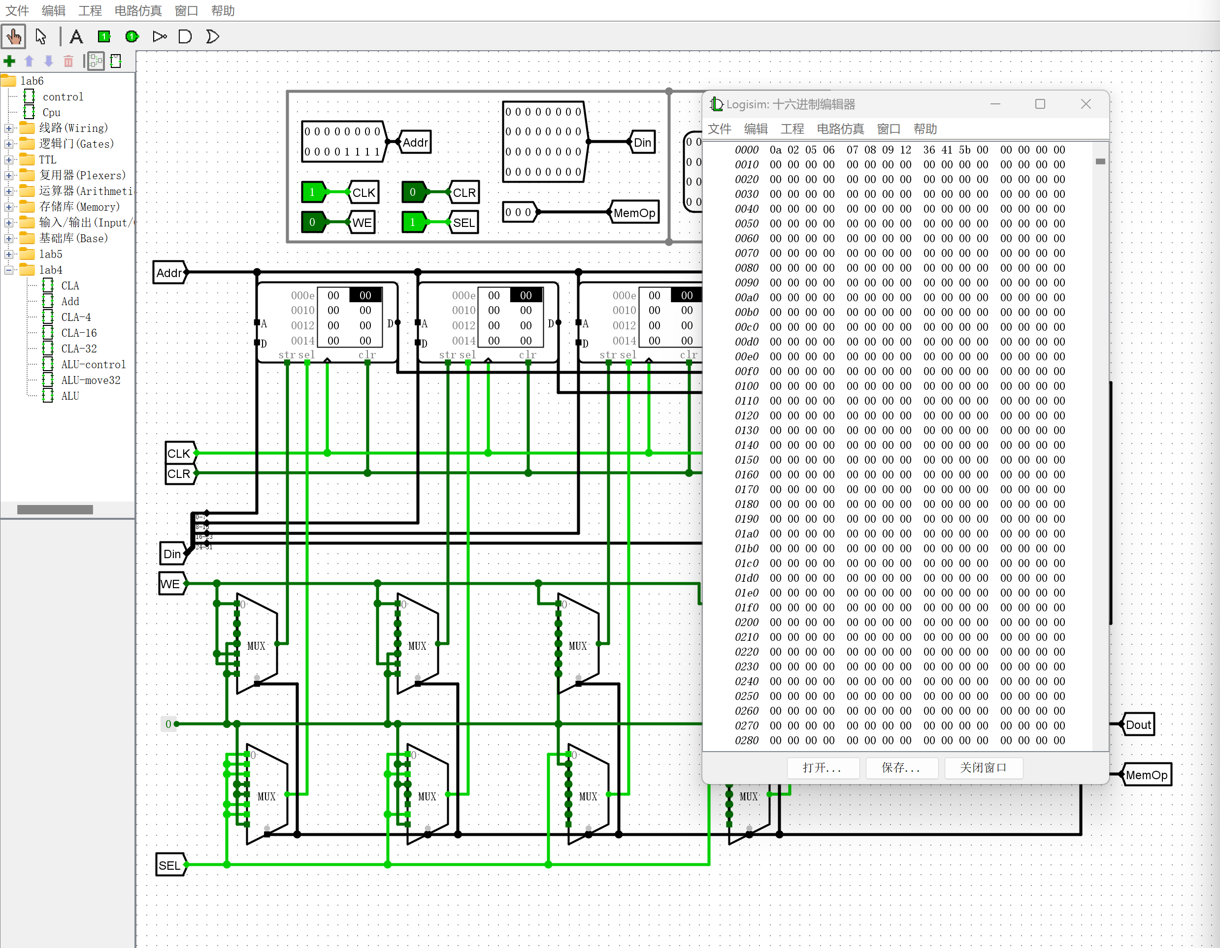Click the 关闭窗口 button
Screen dimensions: 1220x948
tap(983, 768)
